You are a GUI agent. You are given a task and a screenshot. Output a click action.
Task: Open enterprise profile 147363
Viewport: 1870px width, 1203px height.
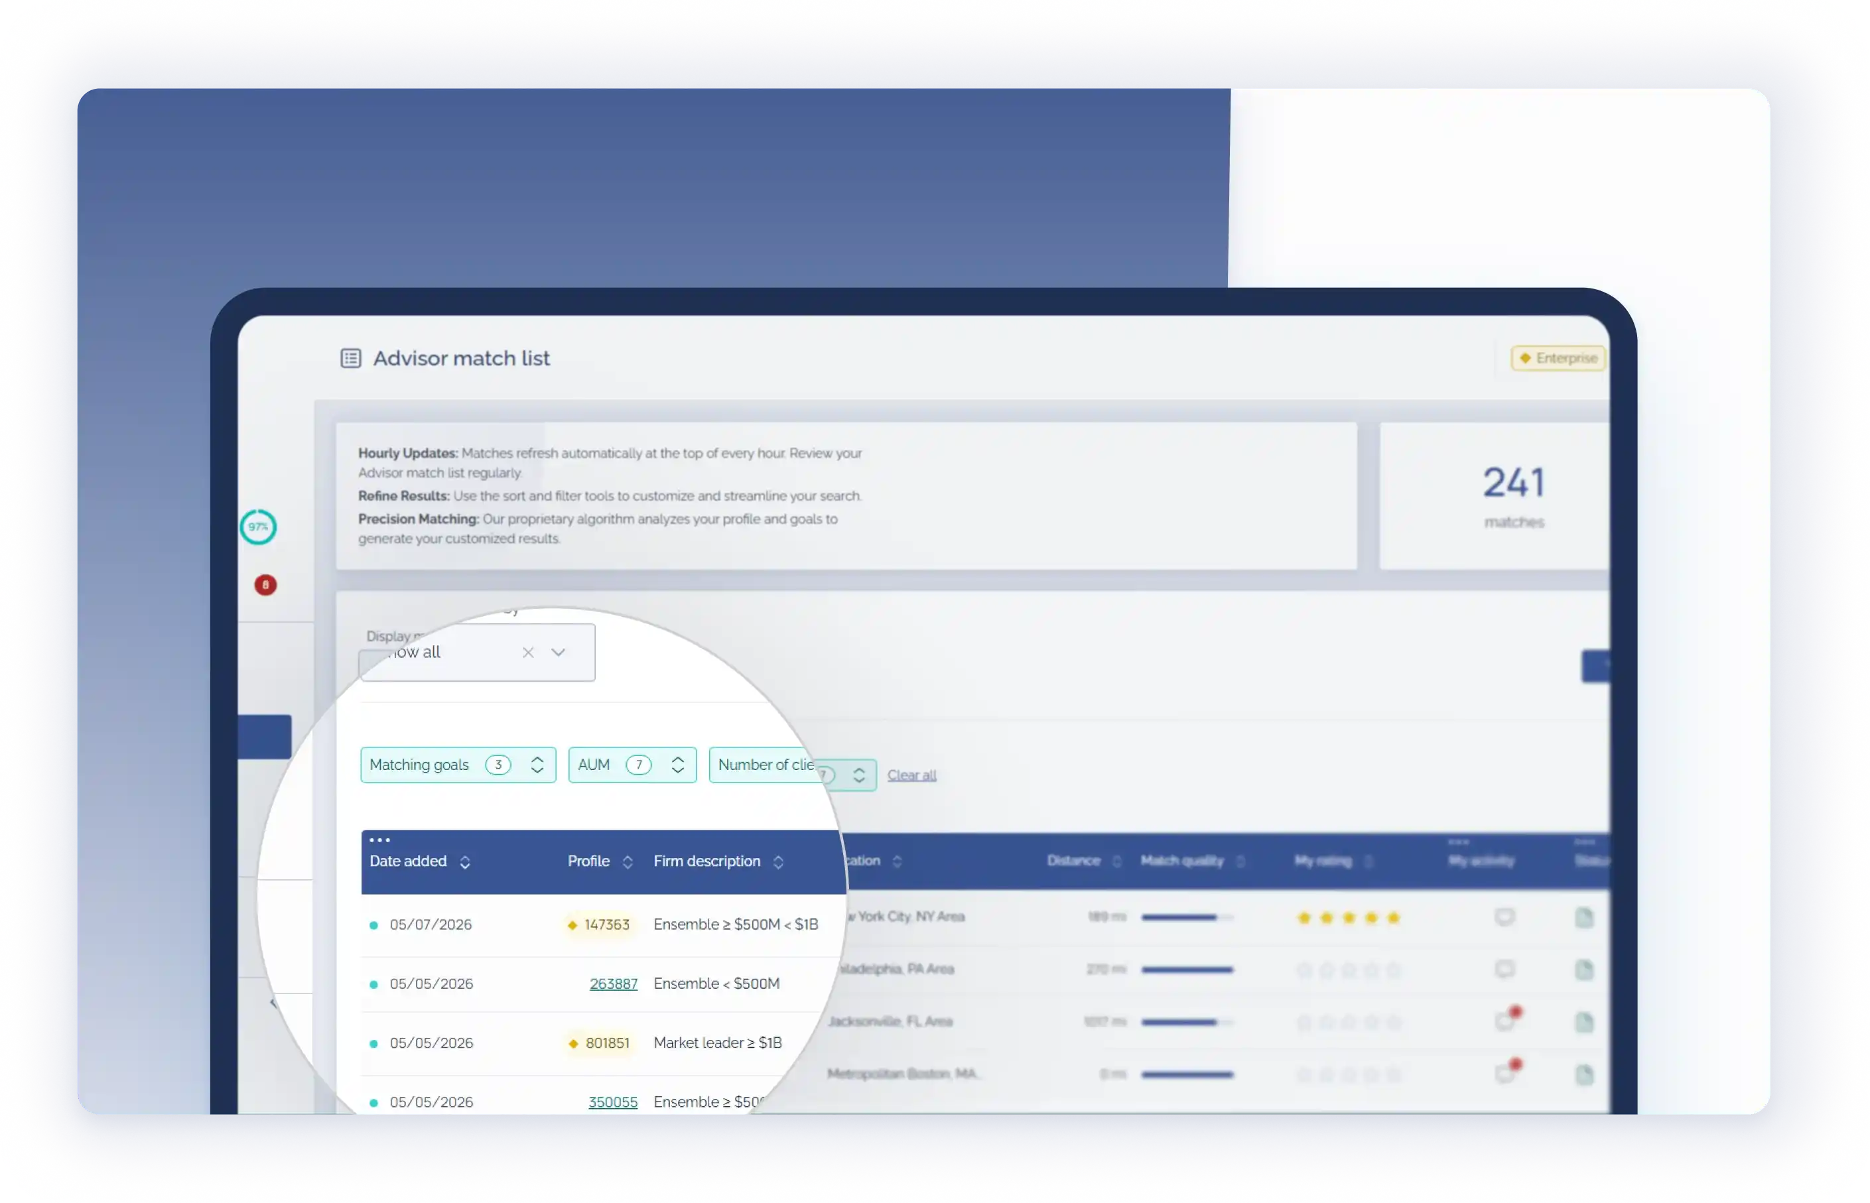pyautogui.click(x=598, y=925)
